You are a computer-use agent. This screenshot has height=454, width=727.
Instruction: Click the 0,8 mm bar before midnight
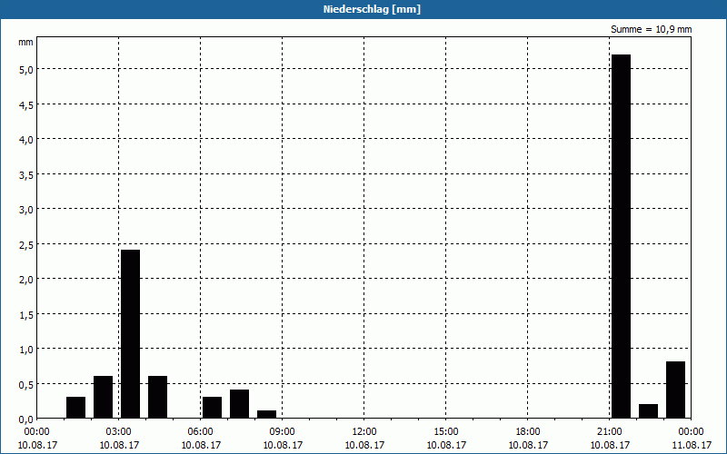tap(675, 390)
